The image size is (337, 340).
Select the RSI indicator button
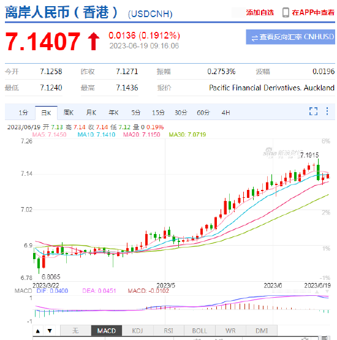click(x=168, y=331)
